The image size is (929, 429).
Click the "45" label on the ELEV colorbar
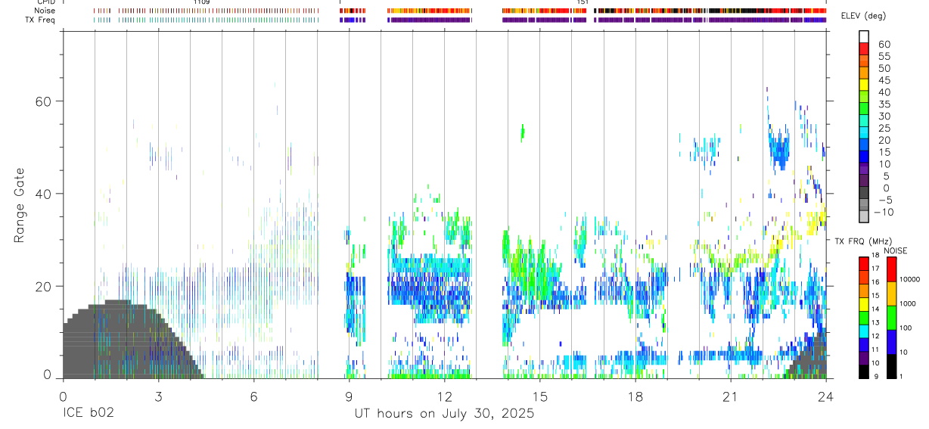click(884, 80)
